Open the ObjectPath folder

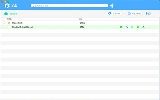coord(17,23)
